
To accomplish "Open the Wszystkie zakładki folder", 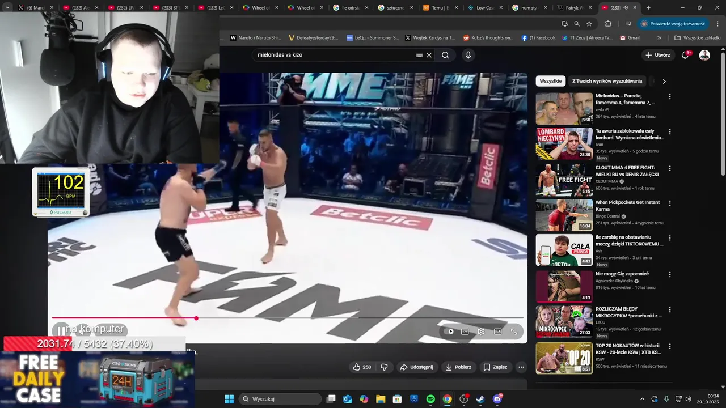I will coord(697,38).
